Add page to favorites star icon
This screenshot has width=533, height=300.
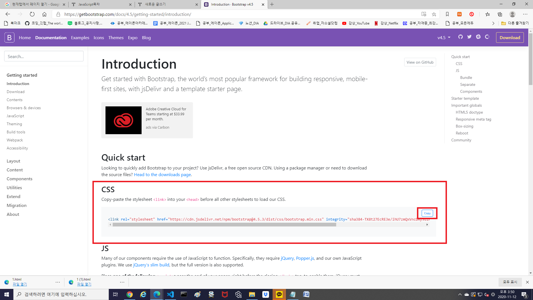(x=434, y=14)
